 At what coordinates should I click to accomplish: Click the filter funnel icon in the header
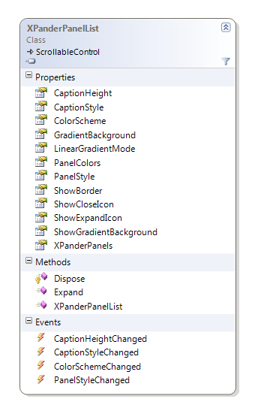point(226,62)
